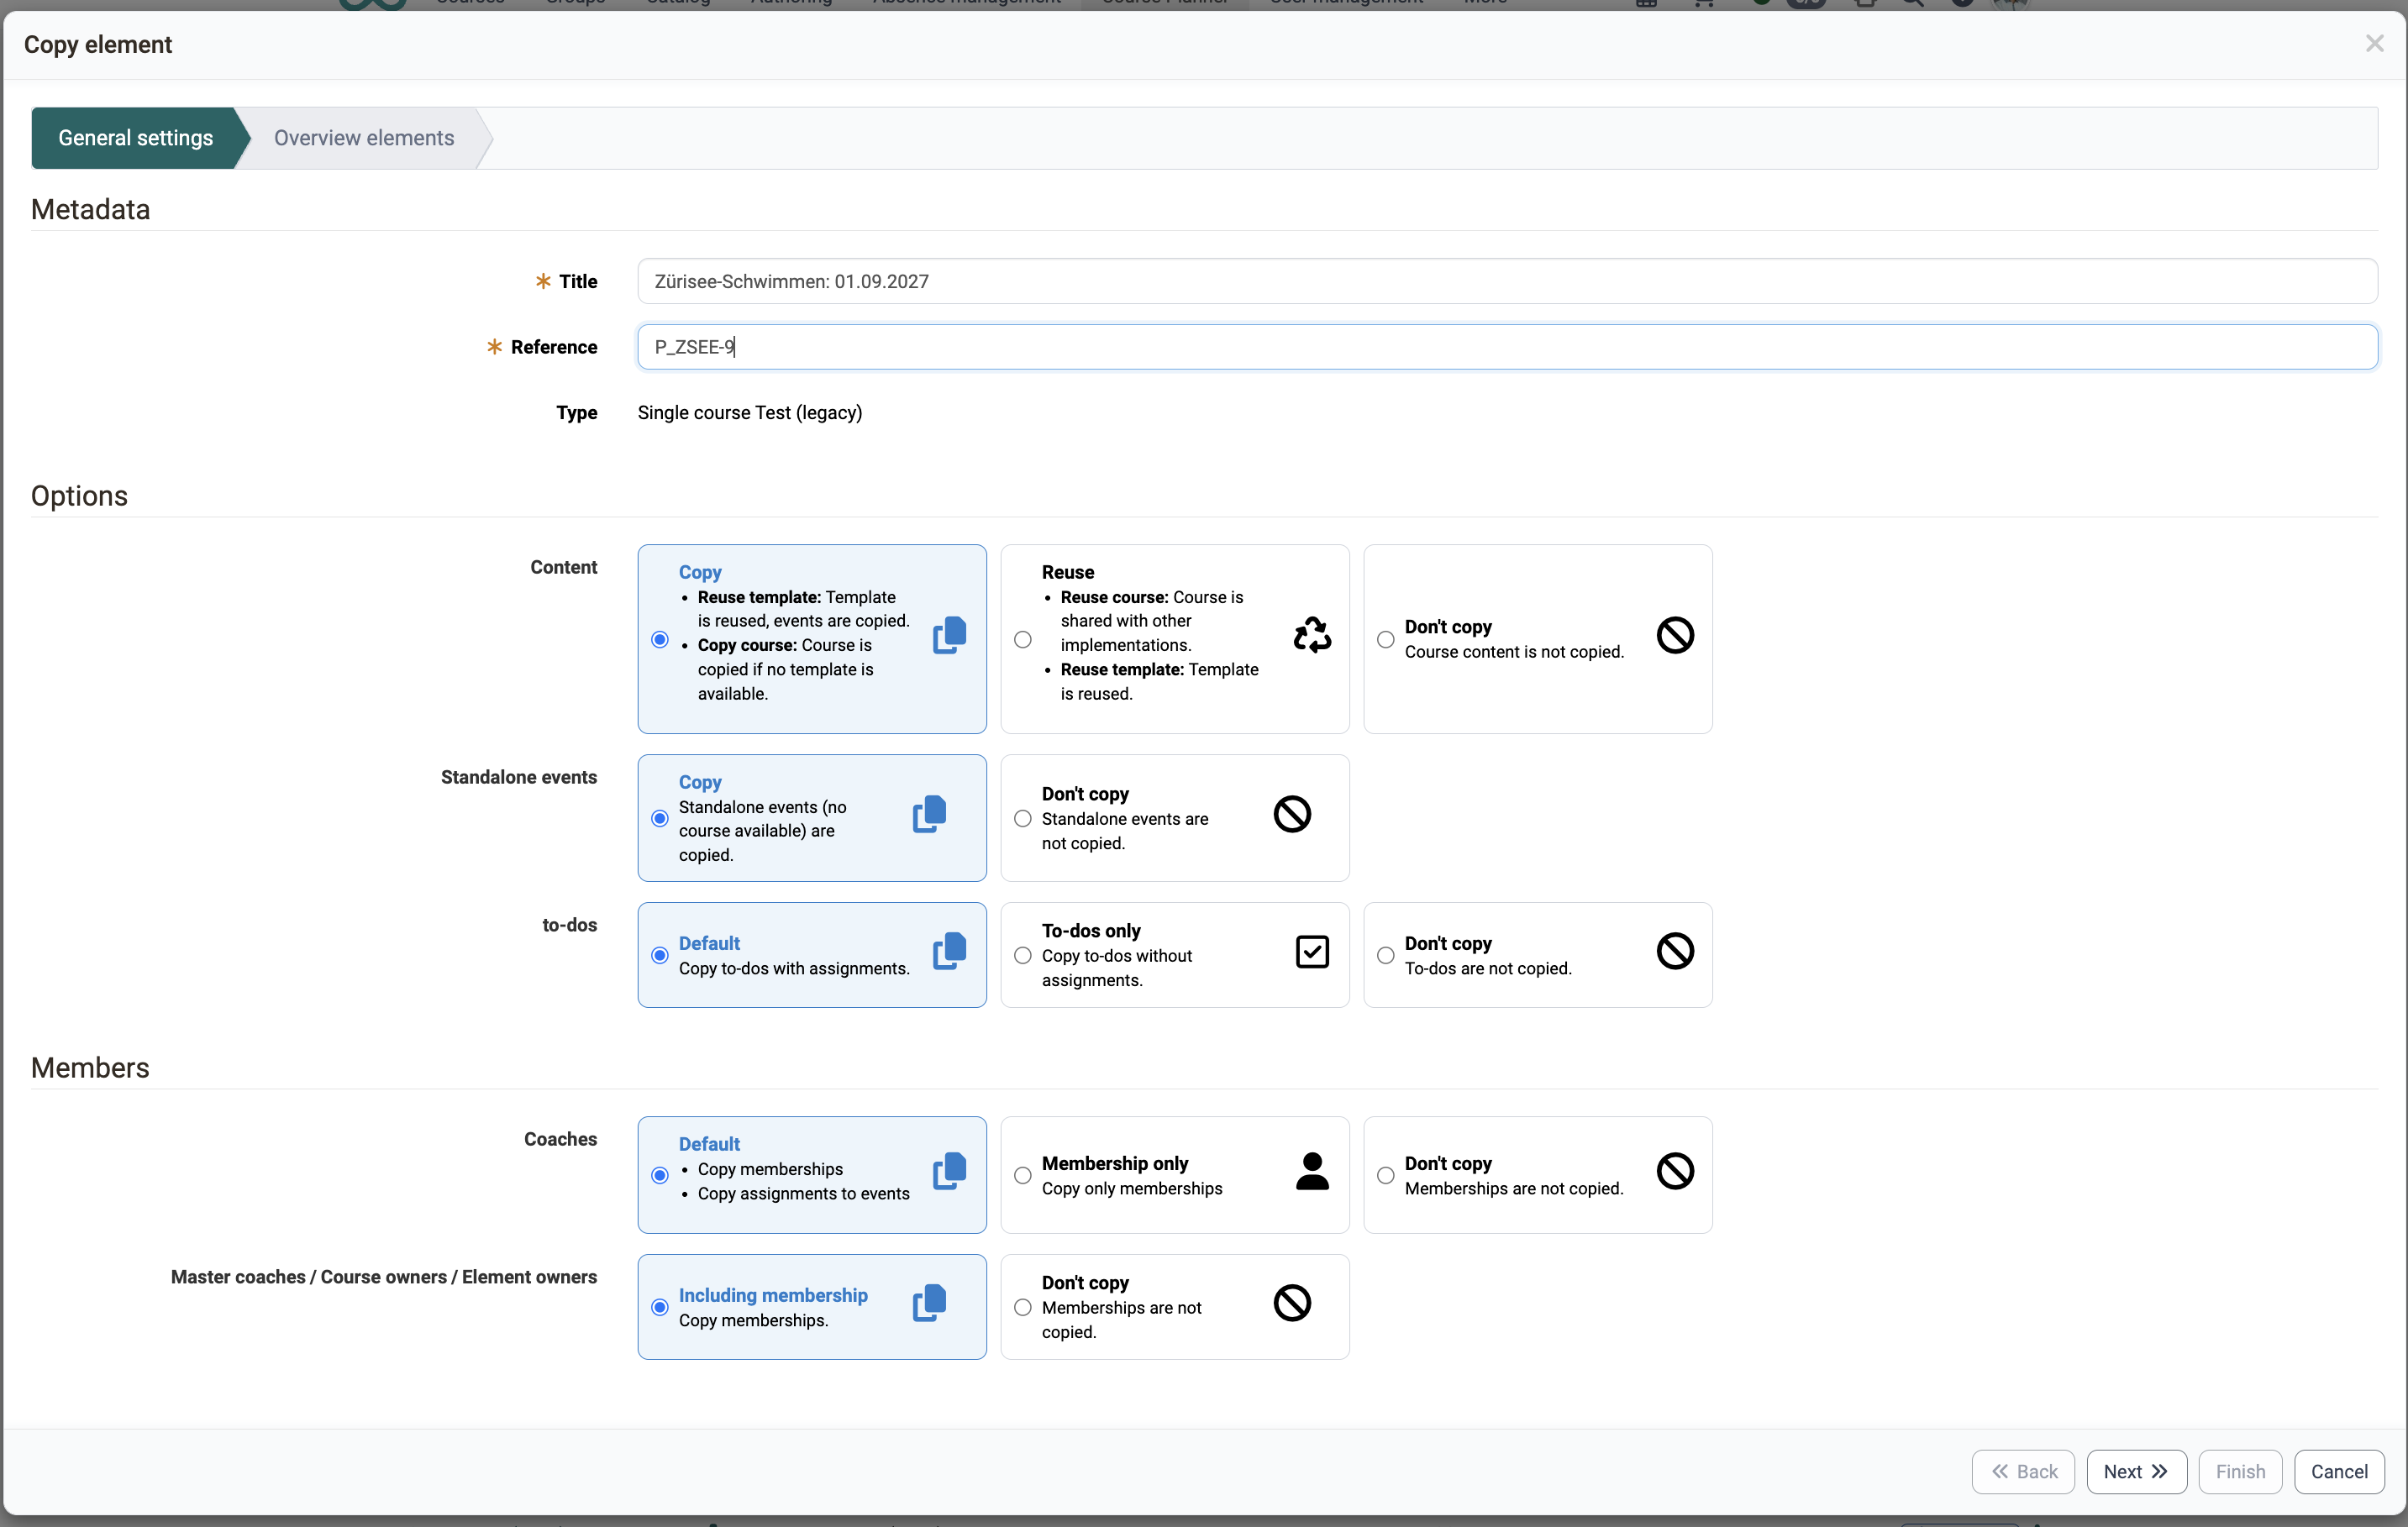
Task: Click the Options section heading
Action: (80, 496)
